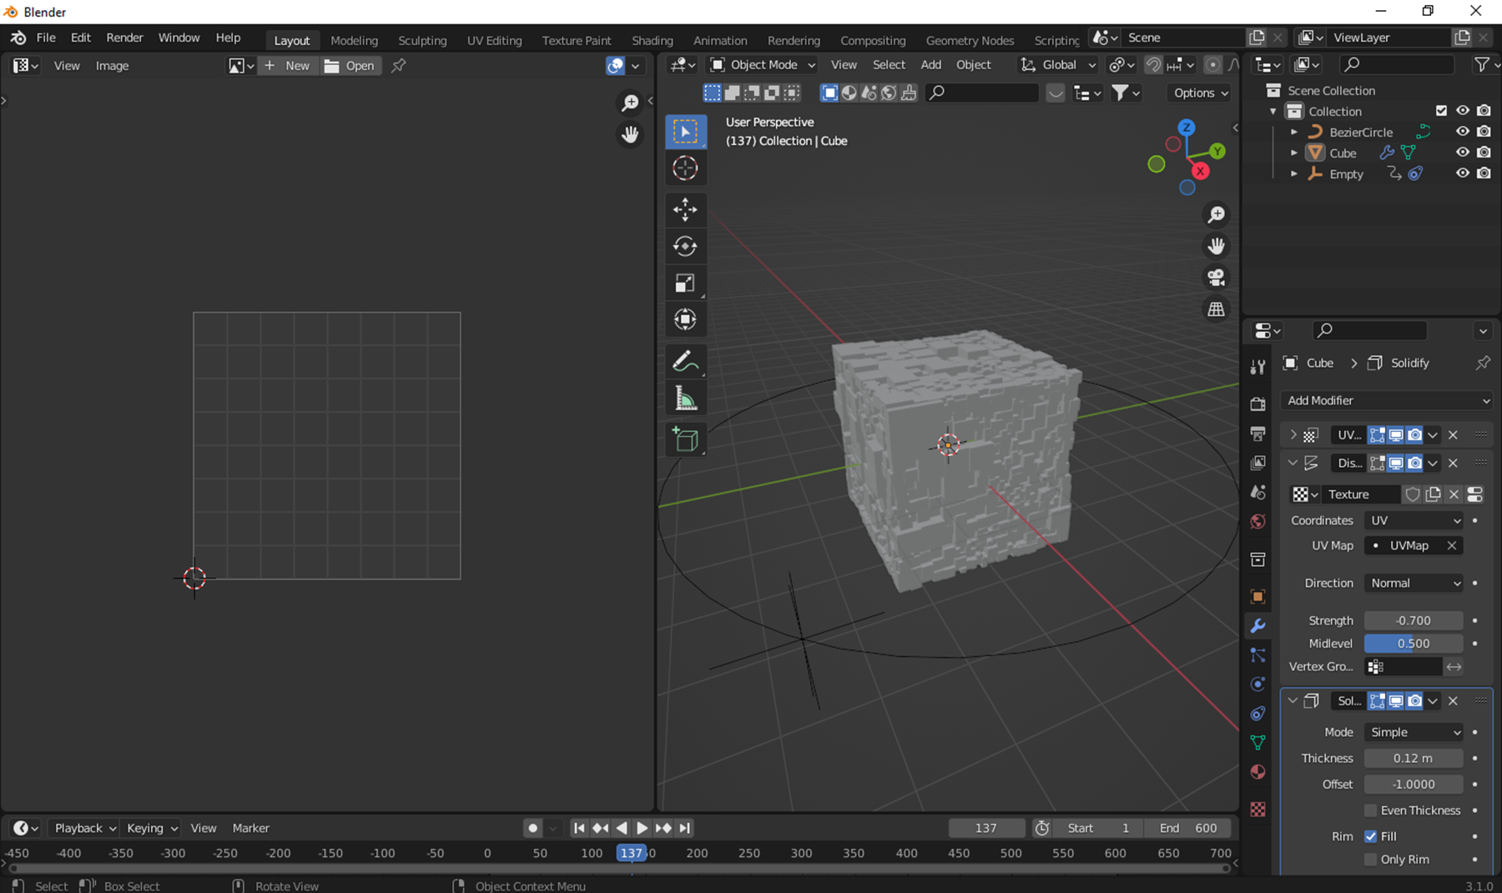Remove the Solidify modifier

coord(1453,700)
